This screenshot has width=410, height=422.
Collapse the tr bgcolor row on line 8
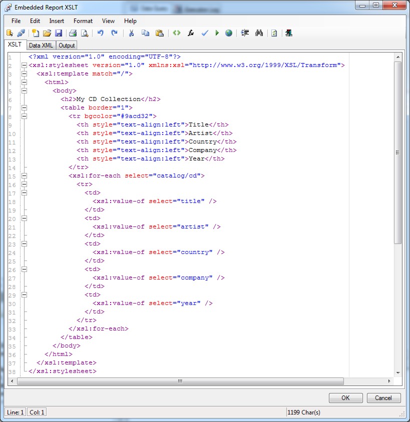[x=24, y=116]
